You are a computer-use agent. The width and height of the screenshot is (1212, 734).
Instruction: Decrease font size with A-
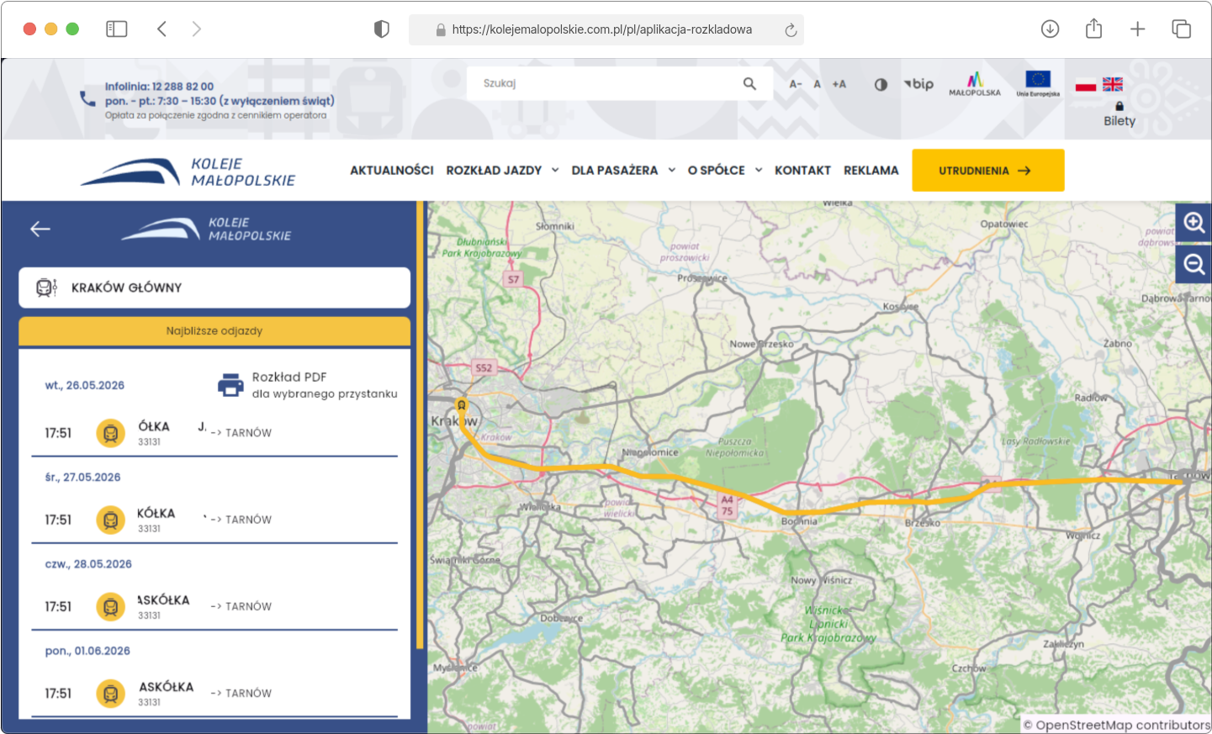(x=796, y=84)
